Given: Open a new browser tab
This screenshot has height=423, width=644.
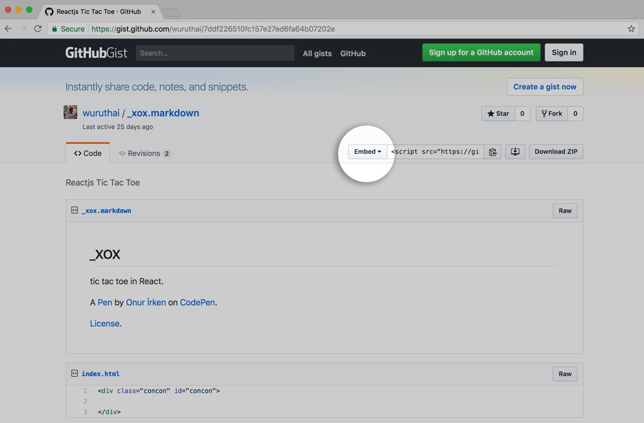Looking at the screenshot, I should (171, 12).
